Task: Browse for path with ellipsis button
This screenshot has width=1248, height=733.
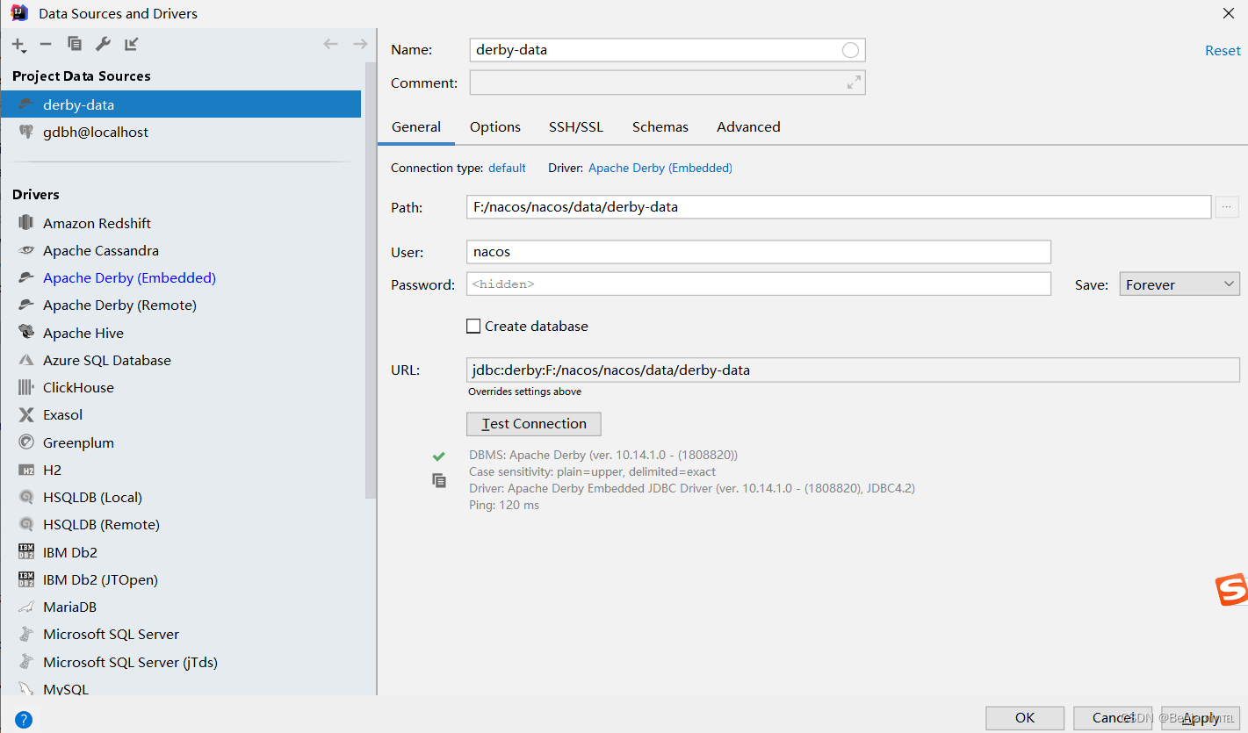Action: (1227, 207)
